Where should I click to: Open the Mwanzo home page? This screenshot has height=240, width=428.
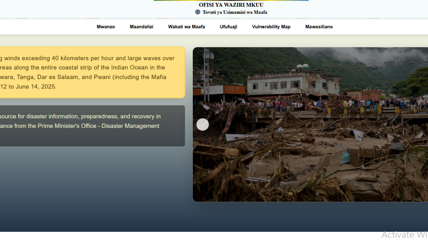105,27
